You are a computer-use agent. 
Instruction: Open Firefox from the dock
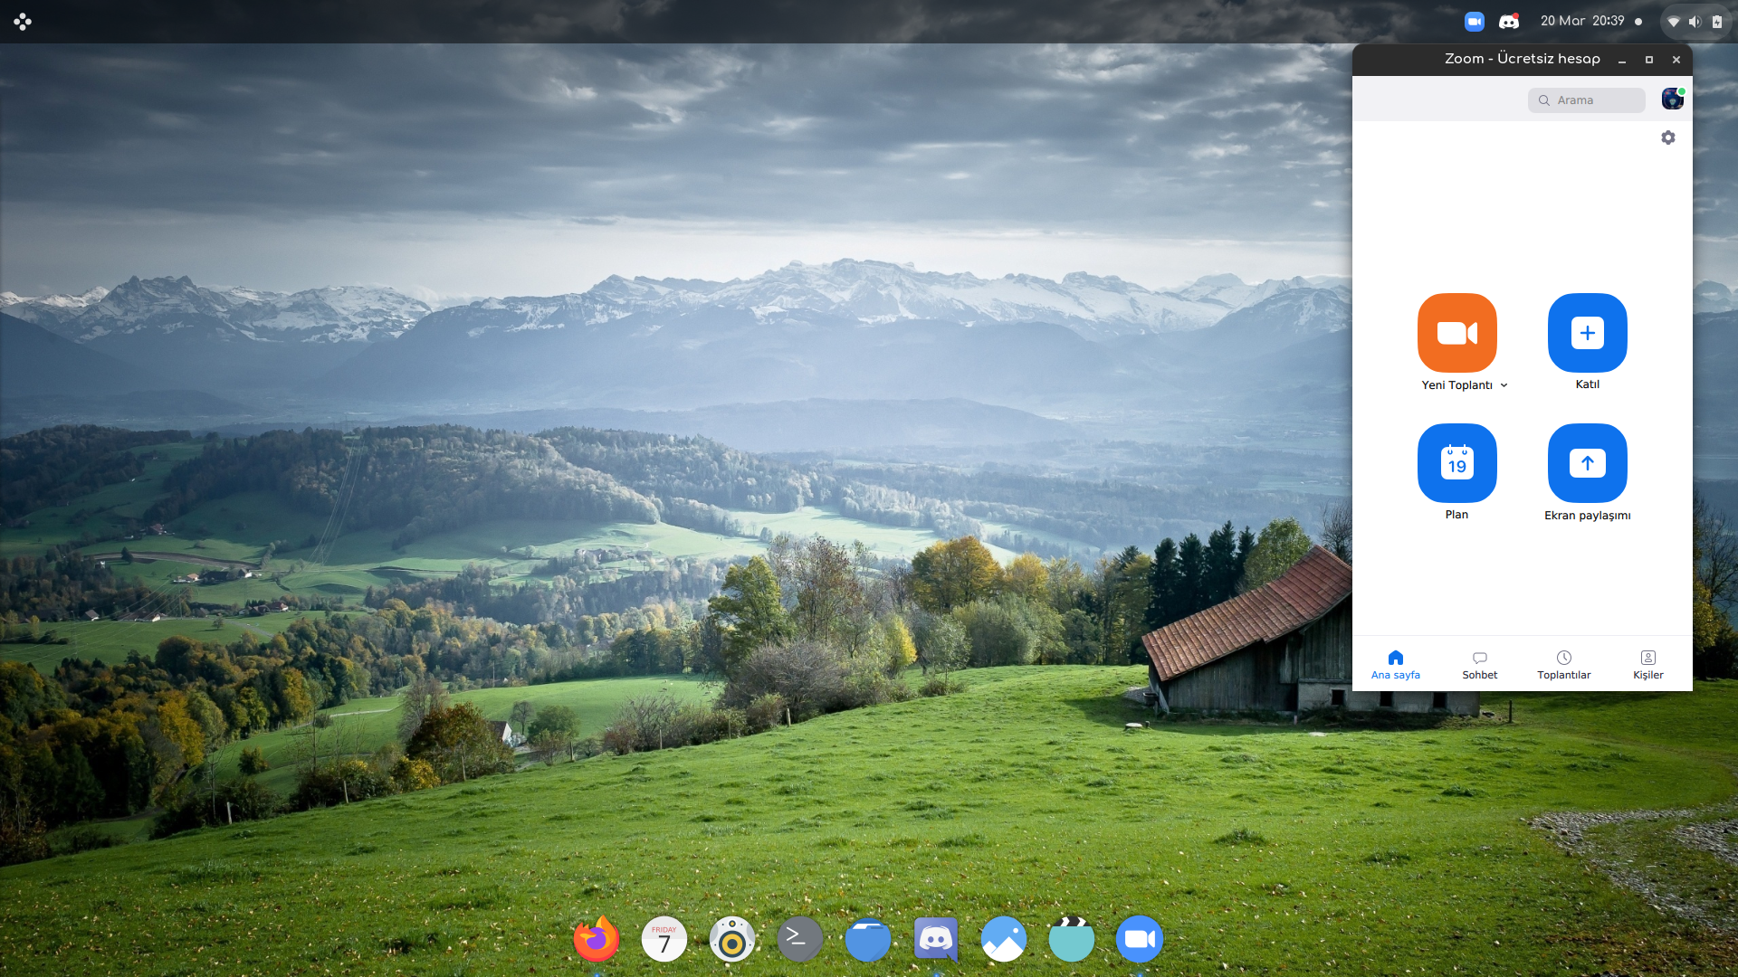click(597, 940)
